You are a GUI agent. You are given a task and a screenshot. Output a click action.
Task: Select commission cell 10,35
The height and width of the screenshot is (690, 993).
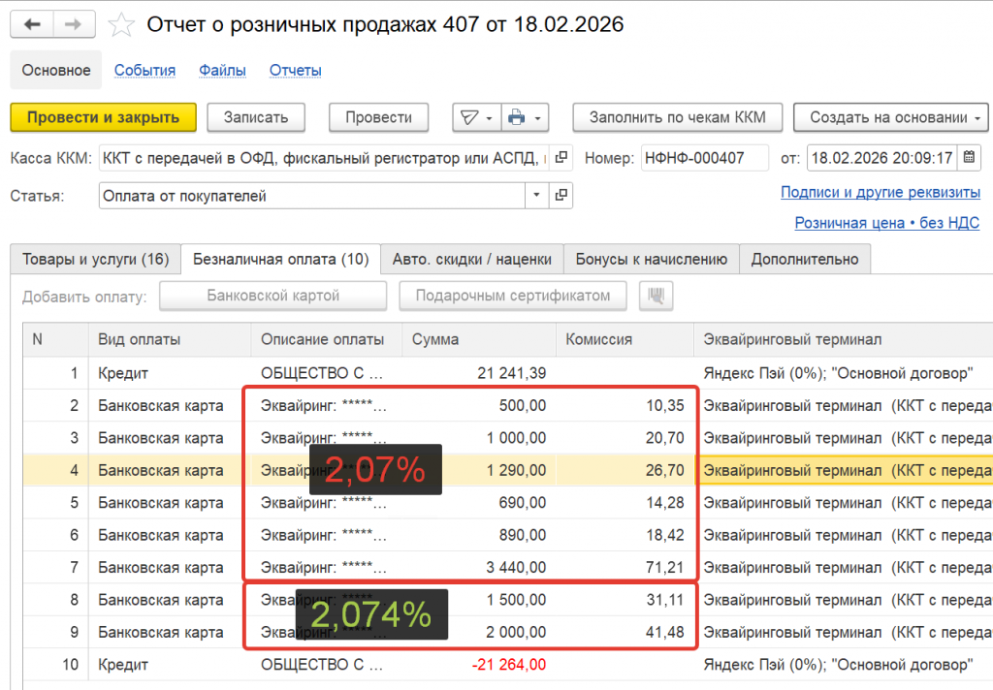click(625, 405)
